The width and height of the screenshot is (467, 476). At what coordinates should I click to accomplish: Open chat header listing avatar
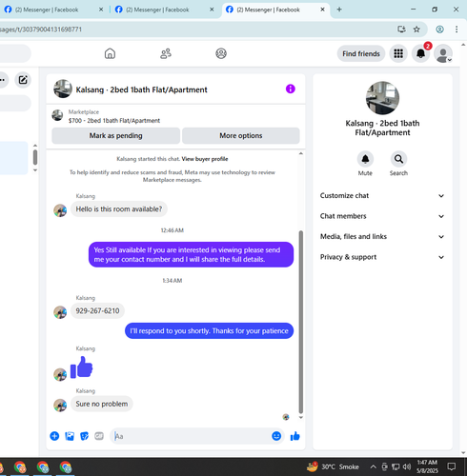63,89
